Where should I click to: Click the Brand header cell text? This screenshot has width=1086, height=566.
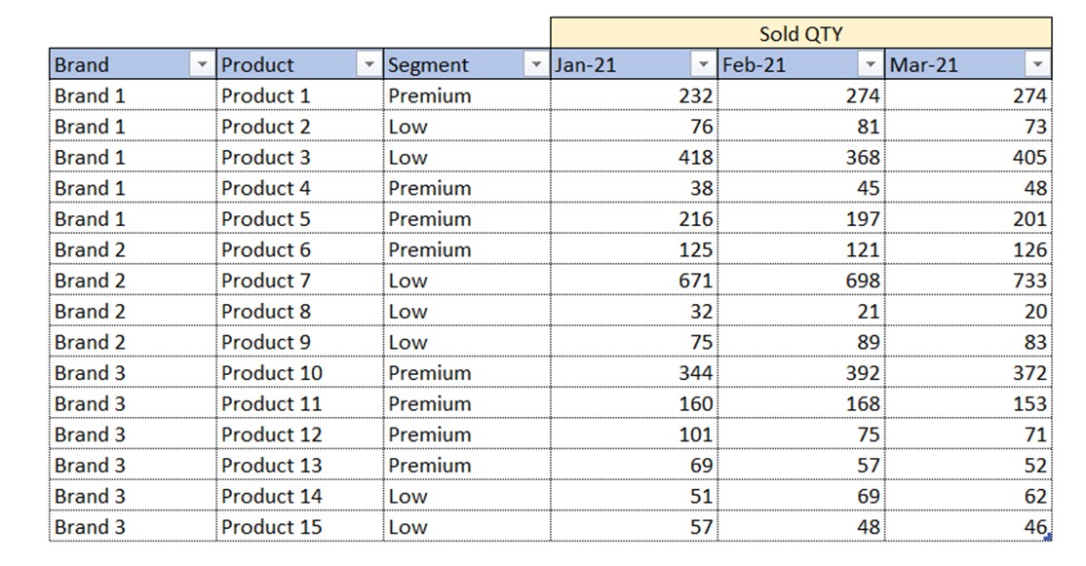coord(82,65)
